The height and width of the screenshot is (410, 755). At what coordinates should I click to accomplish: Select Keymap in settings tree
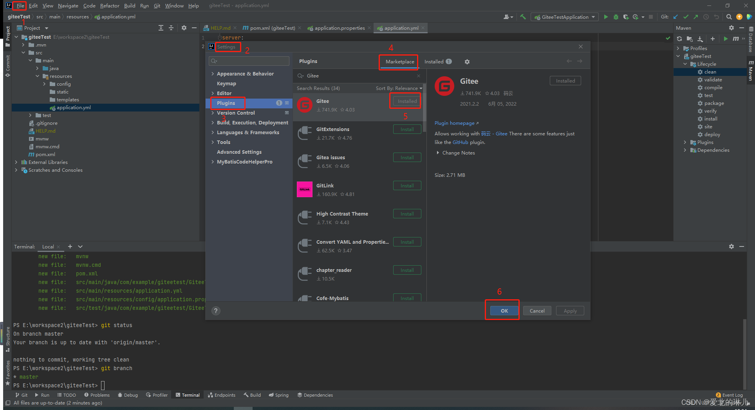tap(226, 84)
